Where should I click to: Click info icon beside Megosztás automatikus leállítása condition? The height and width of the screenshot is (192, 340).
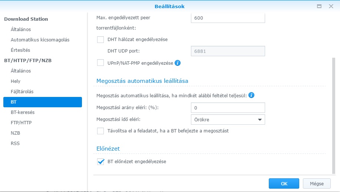251,95
